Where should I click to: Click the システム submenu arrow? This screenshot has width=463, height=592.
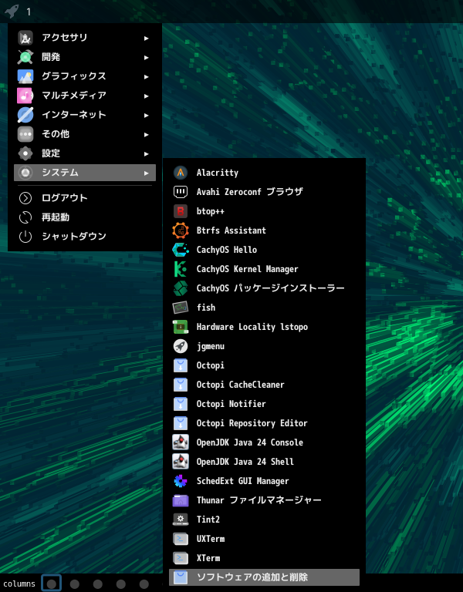point(147,173)
